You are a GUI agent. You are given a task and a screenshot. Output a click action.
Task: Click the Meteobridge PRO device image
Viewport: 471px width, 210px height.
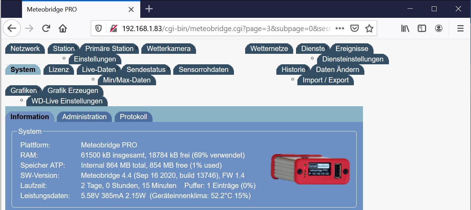tap(310, 169)
